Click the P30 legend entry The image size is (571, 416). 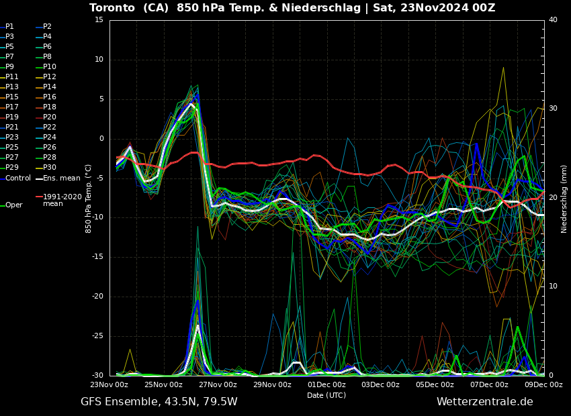50,168
